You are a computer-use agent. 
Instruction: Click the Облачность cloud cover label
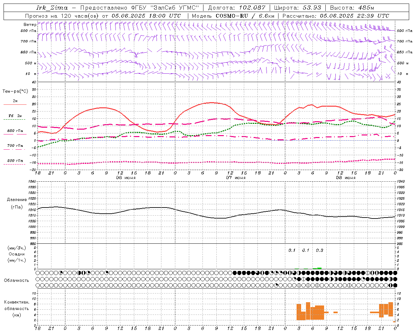[16, 281]
